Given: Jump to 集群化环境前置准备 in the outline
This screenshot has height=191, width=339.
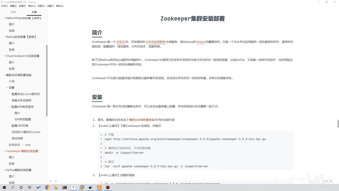Looking at the screenshot, I should (x=19, y=75).
